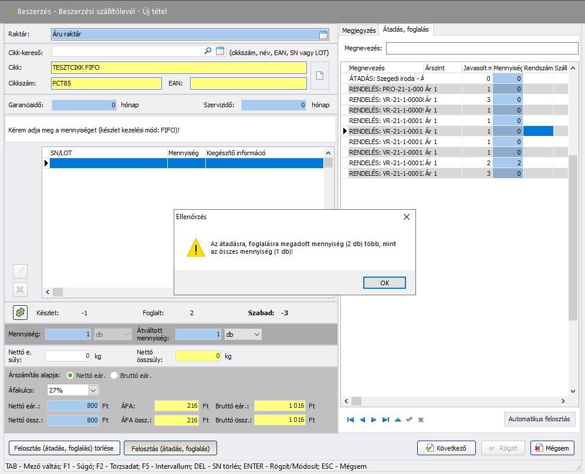
Task: Open the Raktár selector window icon
Action: pyautogui.click(x=323, y=35)
